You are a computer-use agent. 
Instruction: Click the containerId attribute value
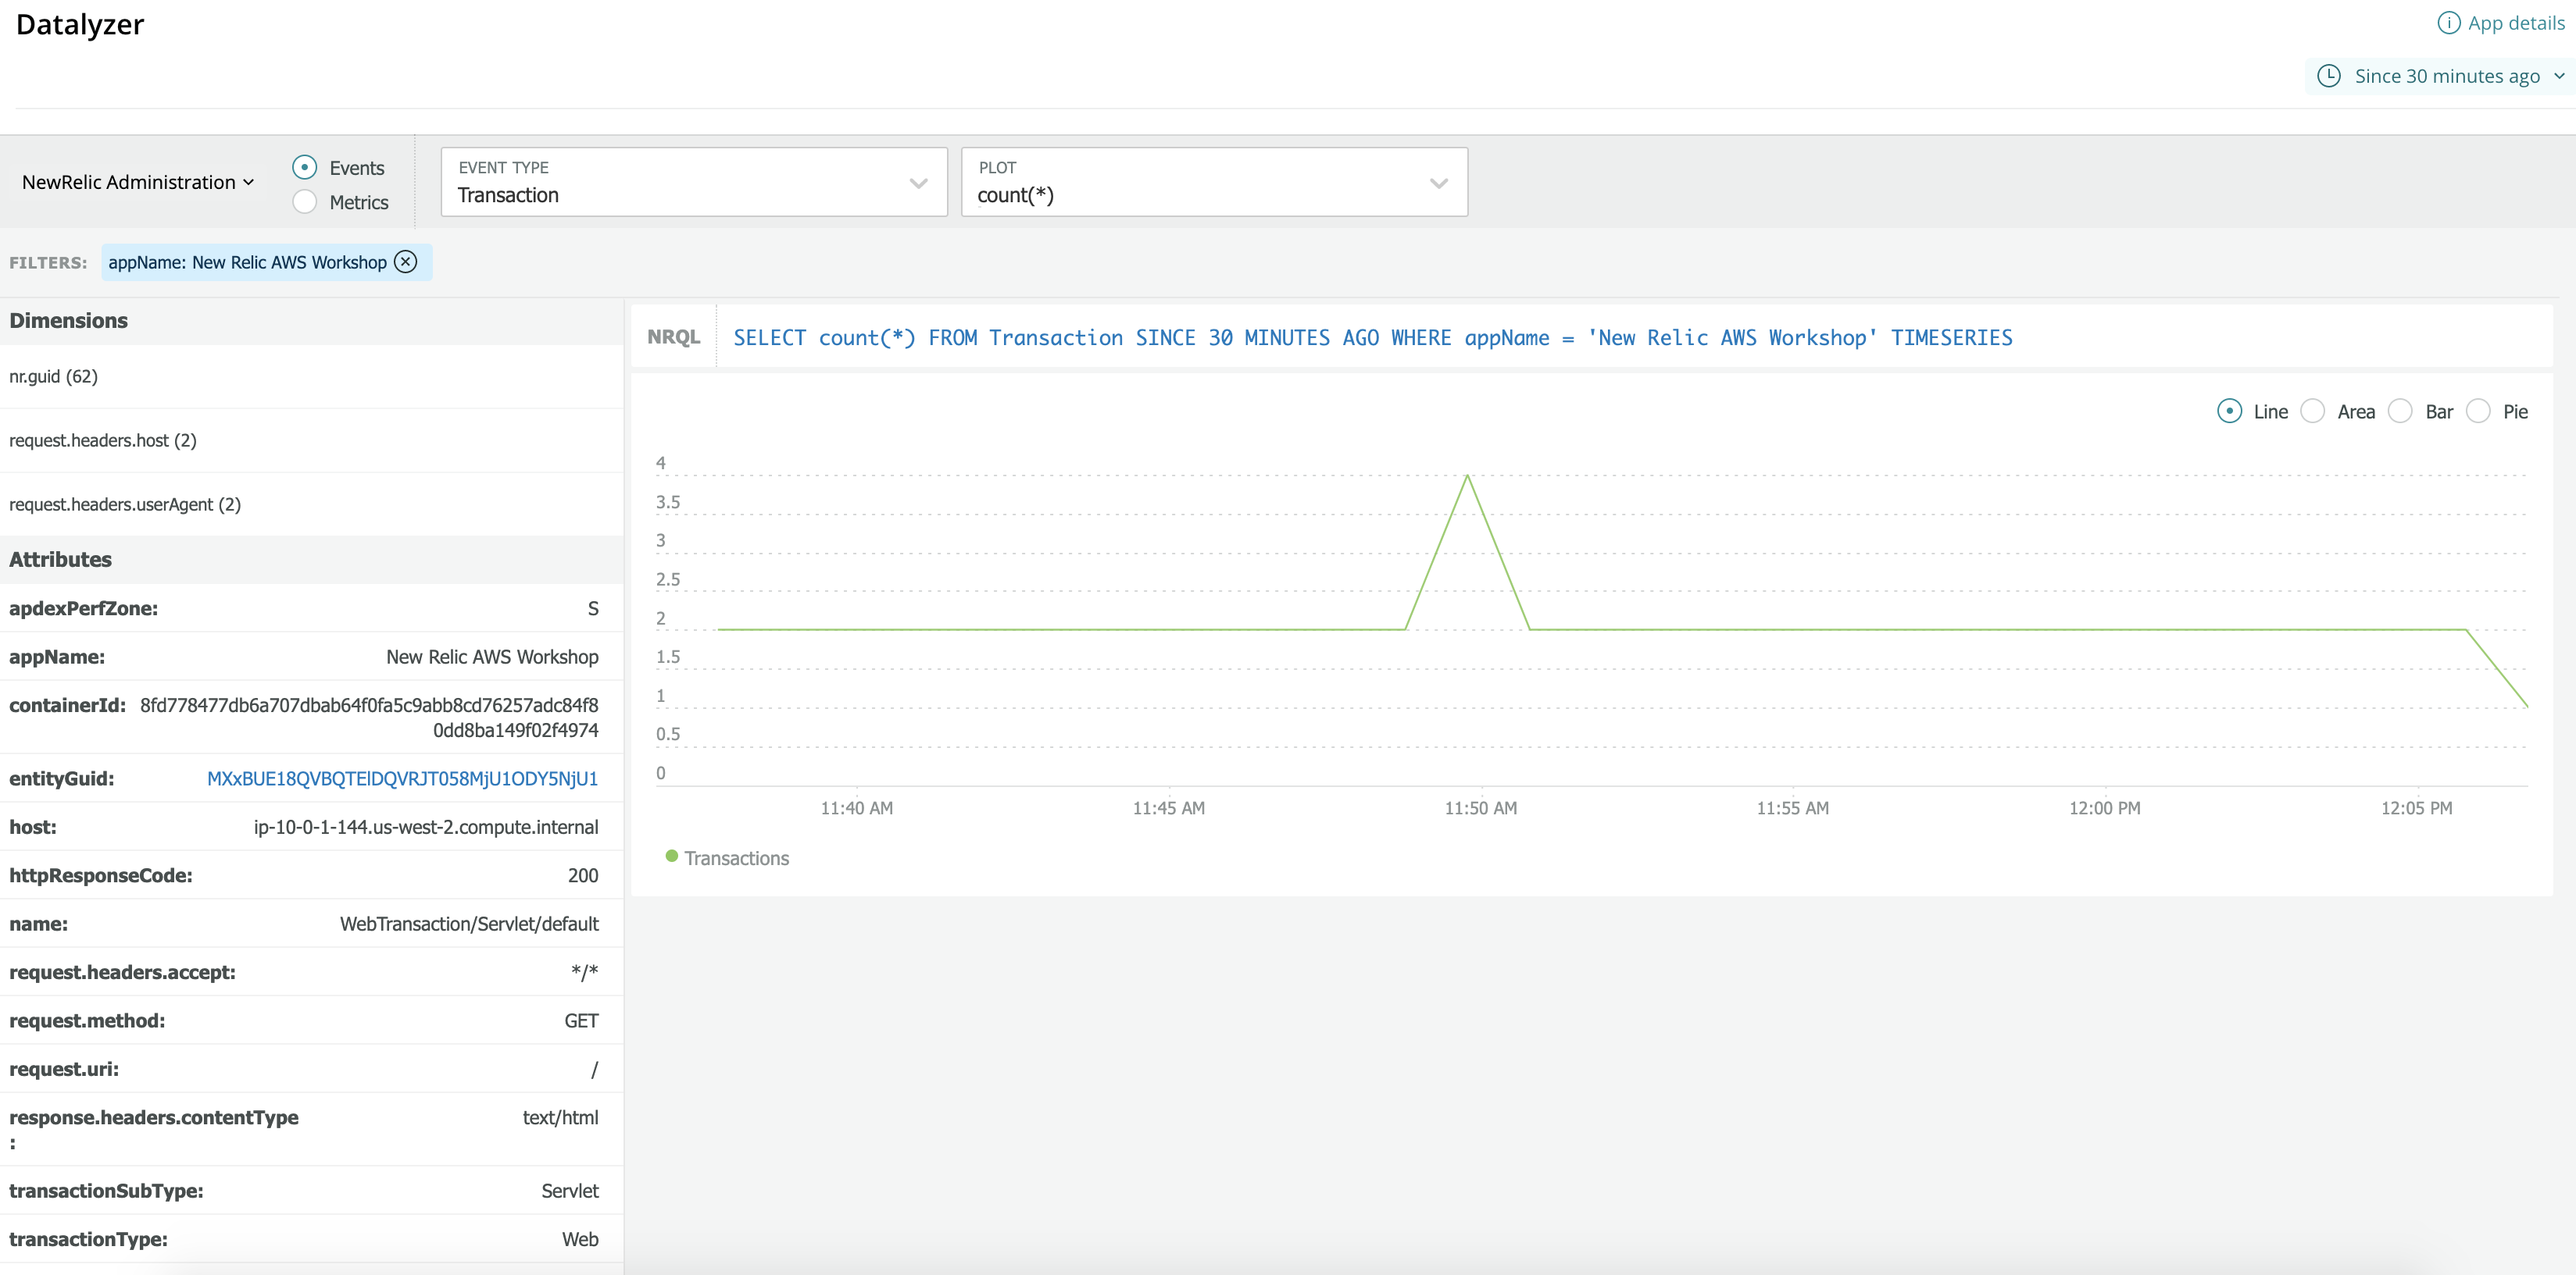(369, 718)
